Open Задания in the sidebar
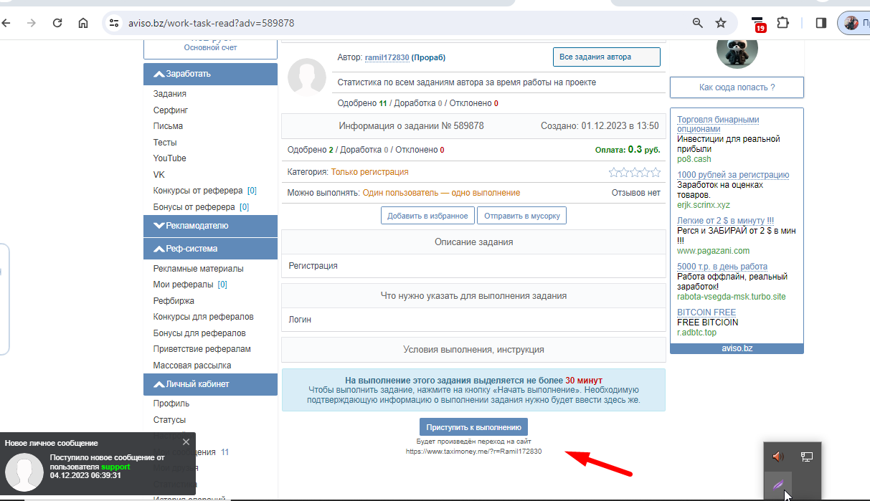The width and height of the screenshot is (870, 501). (x=169, y=94)
